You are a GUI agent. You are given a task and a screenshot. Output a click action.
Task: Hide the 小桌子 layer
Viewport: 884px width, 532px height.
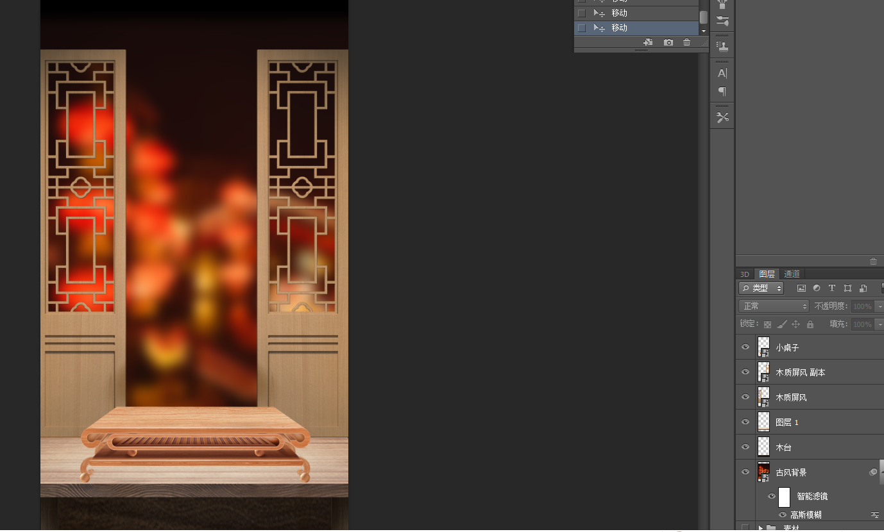[x=745, y=347]
